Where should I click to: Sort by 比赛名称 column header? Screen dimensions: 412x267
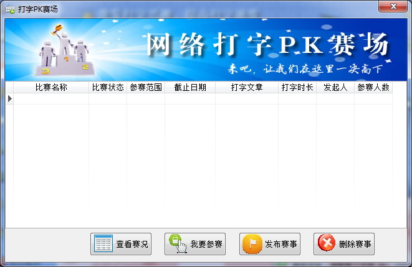pyautogui.click(x=51, y=87)
